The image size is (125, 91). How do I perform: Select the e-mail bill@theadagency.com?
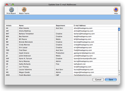click(82, 39)
